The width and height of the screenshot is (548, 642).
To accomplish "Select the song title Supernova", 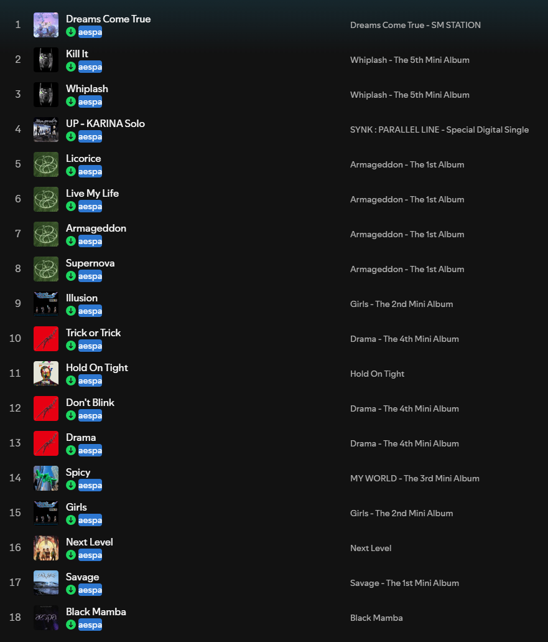I will 90,263.
